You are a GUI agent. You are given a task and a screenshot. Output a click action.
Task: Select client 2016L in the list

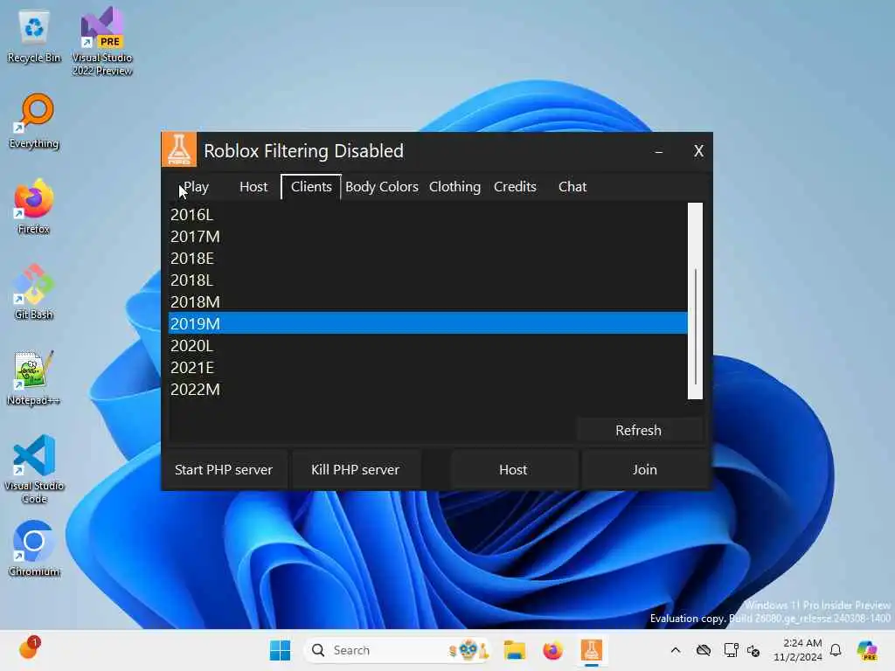point(427,215)
